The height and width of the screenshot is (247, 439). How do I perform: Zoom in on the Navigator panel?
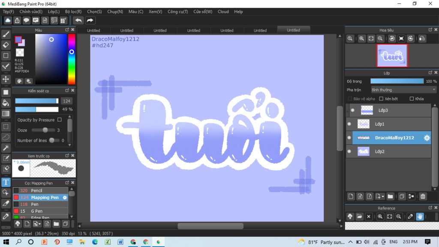tap(361, 39)
